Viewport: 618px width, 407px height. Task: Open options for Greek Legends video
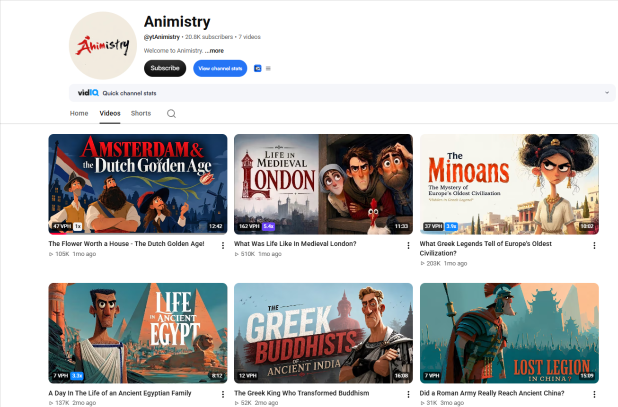coord(594,245)
